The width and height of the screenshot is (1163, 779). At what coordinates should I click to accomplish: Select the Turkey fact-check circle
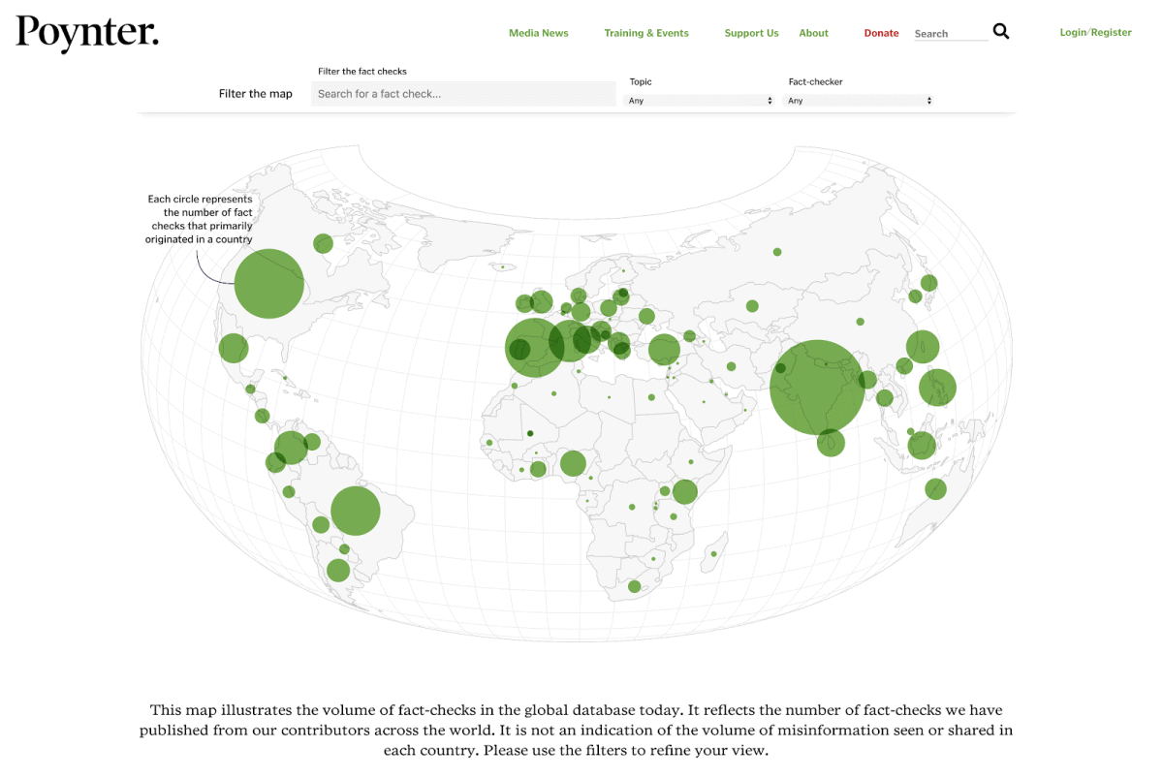(x=664, y=350)
